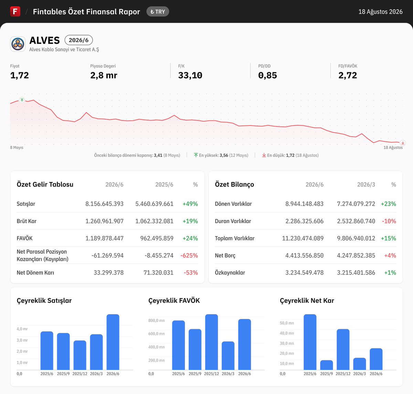Click Satışlar 2025/6 value 5.460.639.661
The image size is (413, 394).
coord(154,204)
